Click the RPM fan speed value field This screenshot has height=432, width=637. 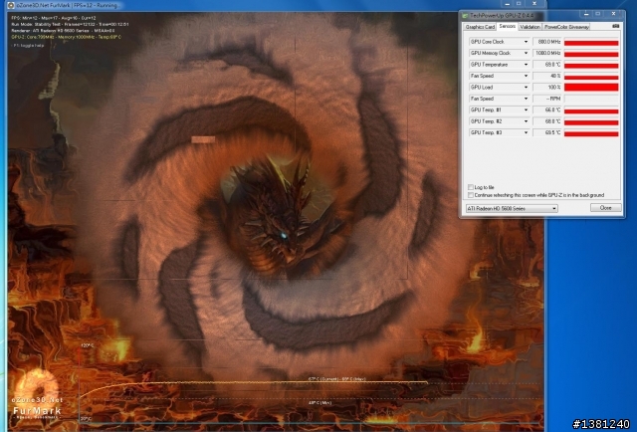tap(547, 99)
